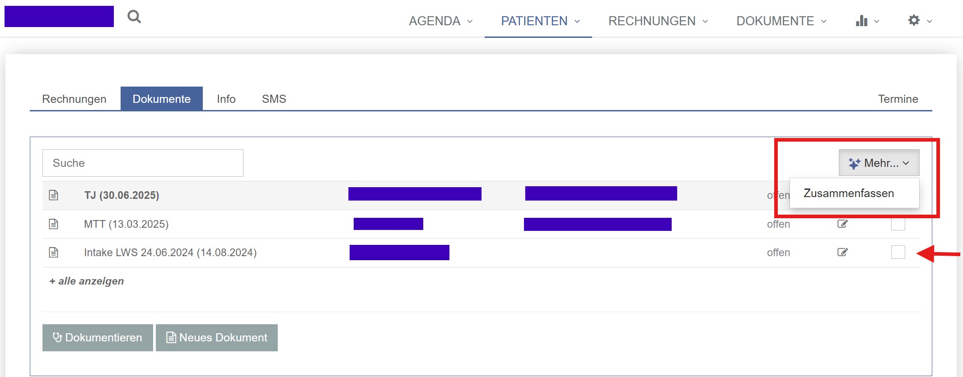Image resolution: width=963 pixels, height=377 pixels.
Task: Click the Dokumentieren button
Action: click(98, 338)
